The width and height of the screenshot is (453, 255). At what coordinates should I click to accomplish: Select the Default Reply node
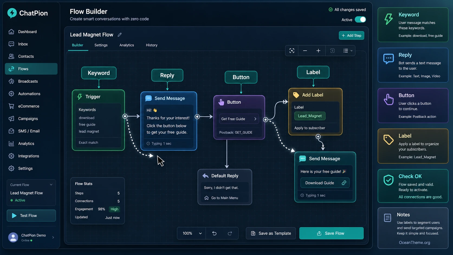[225, 187]
